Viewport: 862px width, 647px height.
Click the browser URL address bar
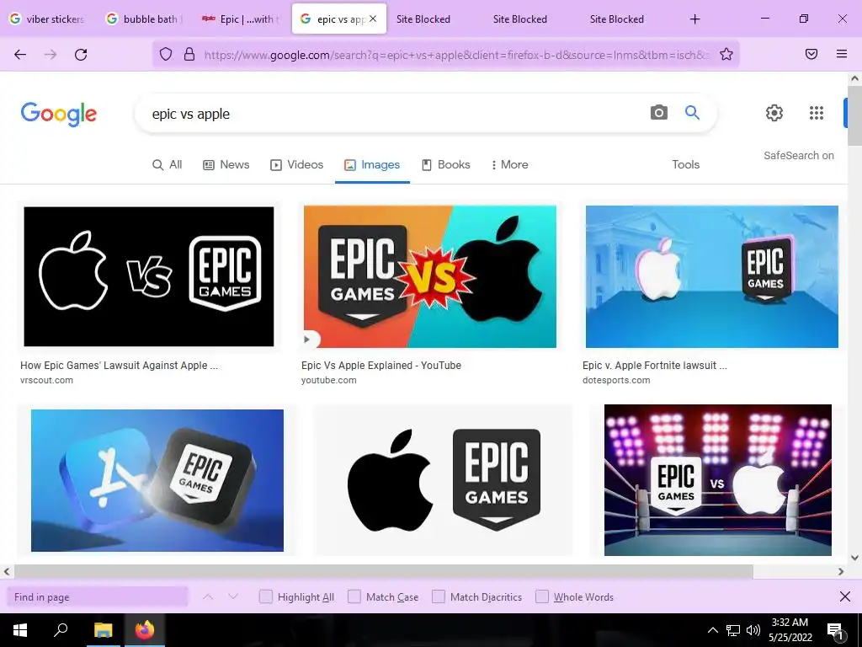coord(456,55)
